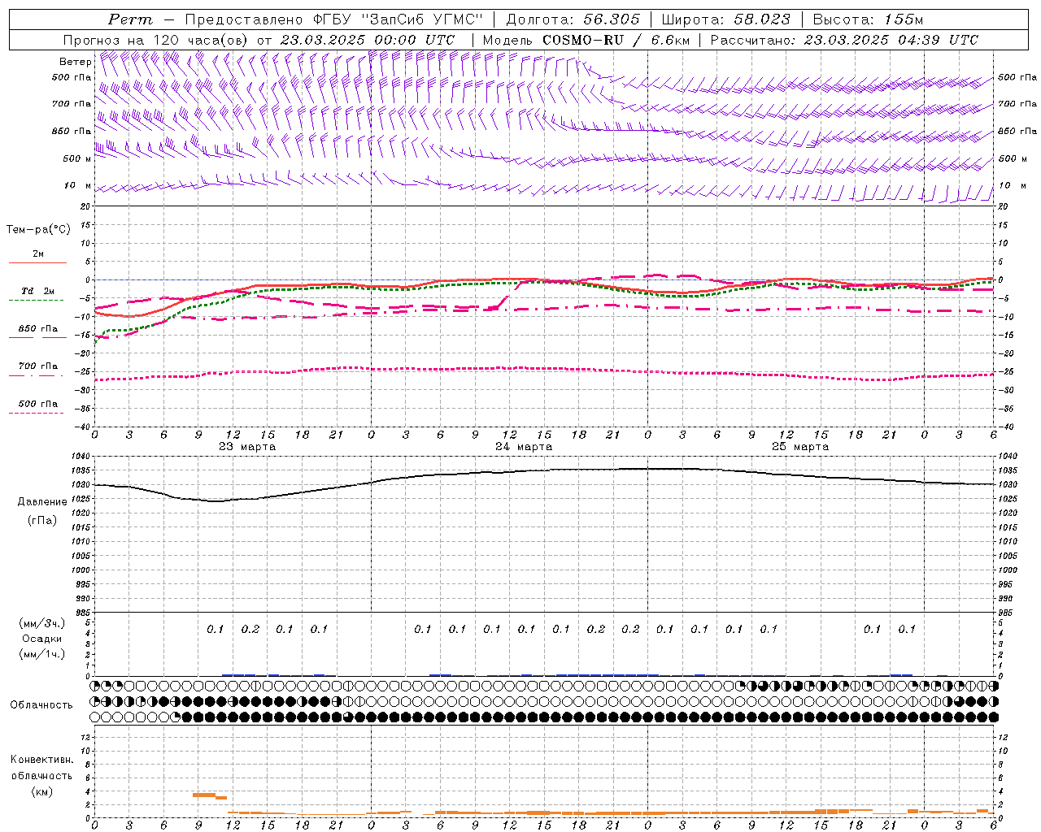Click the "Ветер" wind panel label
The width and height of the screenshot is (1041, 832).
pyautogui.click(x=75, y=62)
